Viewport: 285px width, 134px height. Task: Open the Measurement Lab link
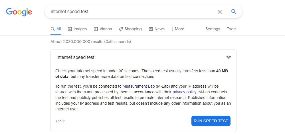138,86
